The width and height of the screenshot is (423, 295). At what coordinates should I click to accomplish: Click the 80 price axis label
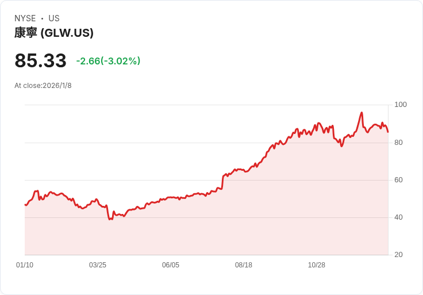pyautogui.click(x=398, y=143)
